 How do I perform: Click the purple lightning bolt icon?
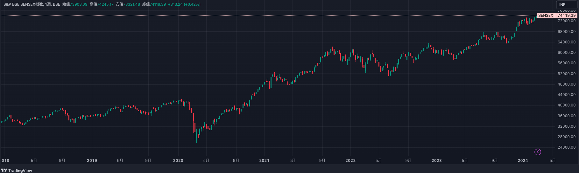point(538,152)
